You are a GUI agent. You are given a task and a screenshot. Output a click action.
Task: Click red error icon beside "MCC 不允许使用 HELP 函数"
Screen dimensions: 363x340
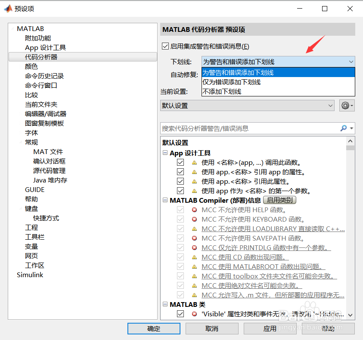pos(195,210)
